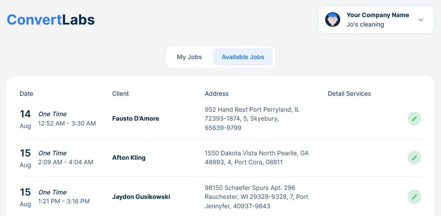Click the edit pencil for Jaydon Gusikowski's job
441x216 pixels.
pyautogui.click(x=414, y=196)
